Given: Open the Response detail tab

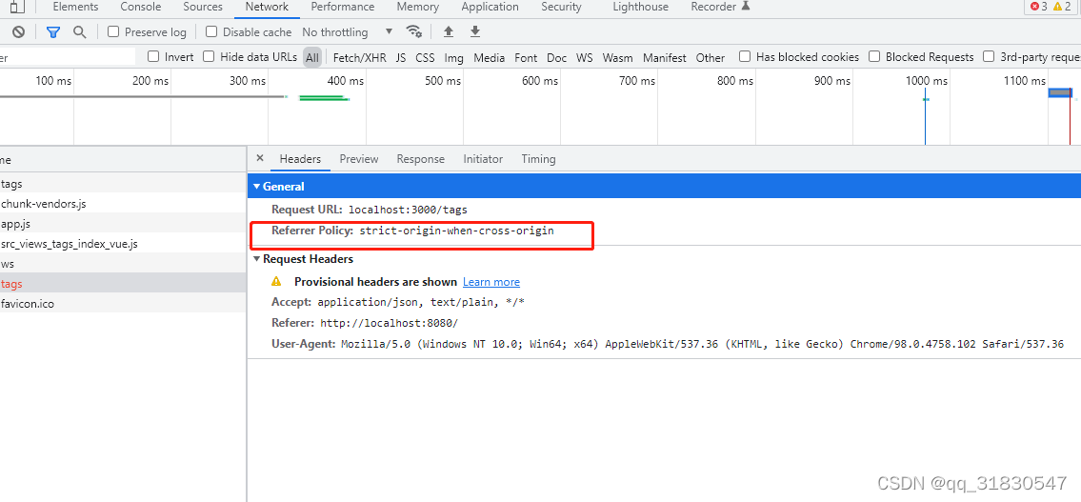Looking at the screenshot, I should tap(421, 158).
